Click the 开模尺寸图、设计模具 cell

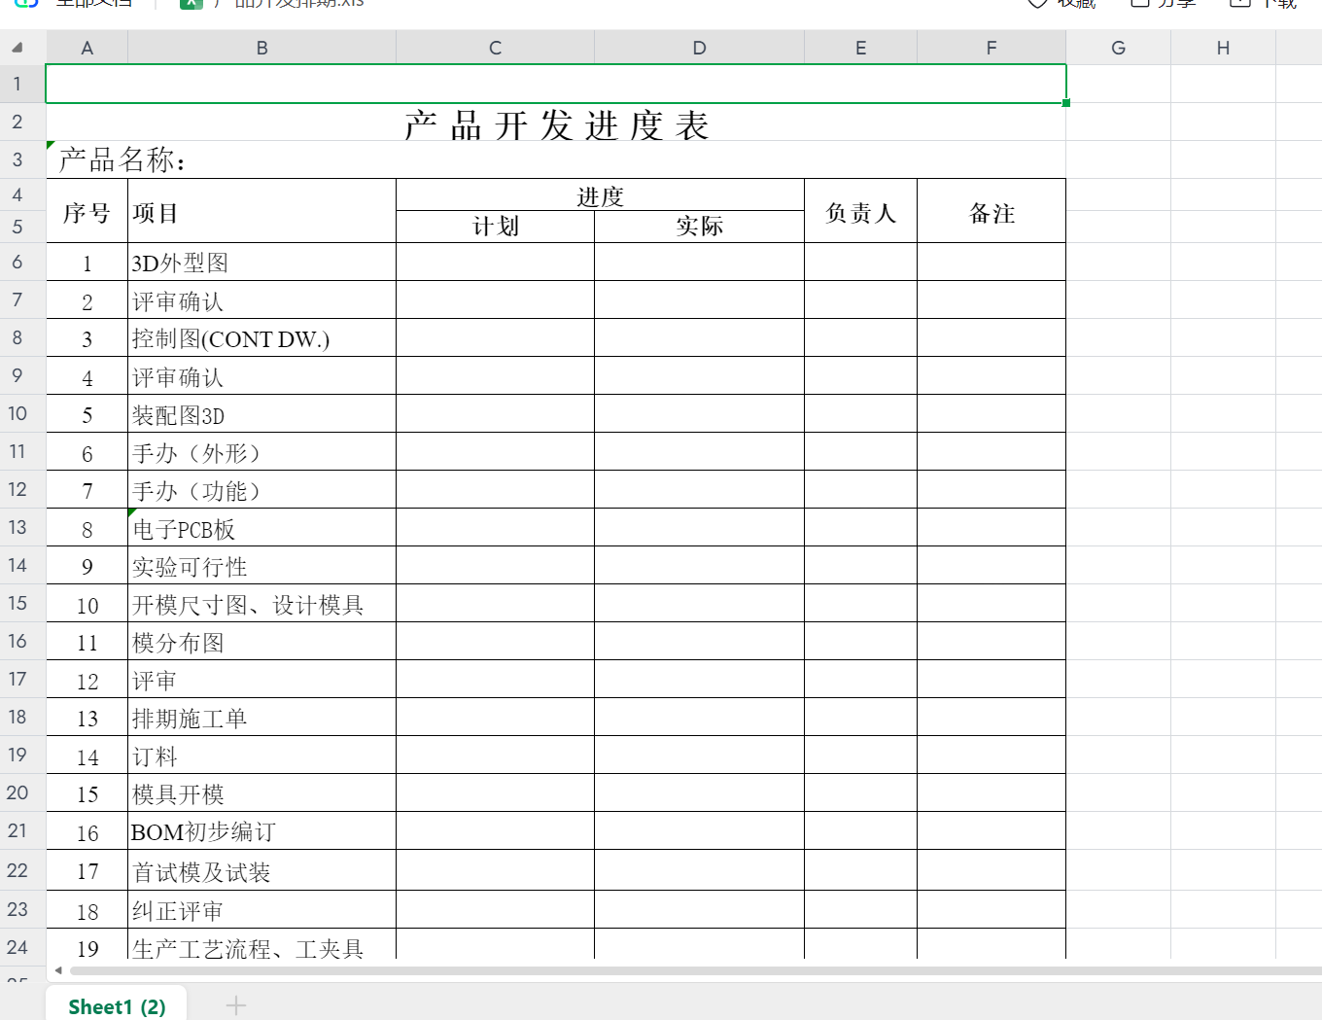(262, 604)
